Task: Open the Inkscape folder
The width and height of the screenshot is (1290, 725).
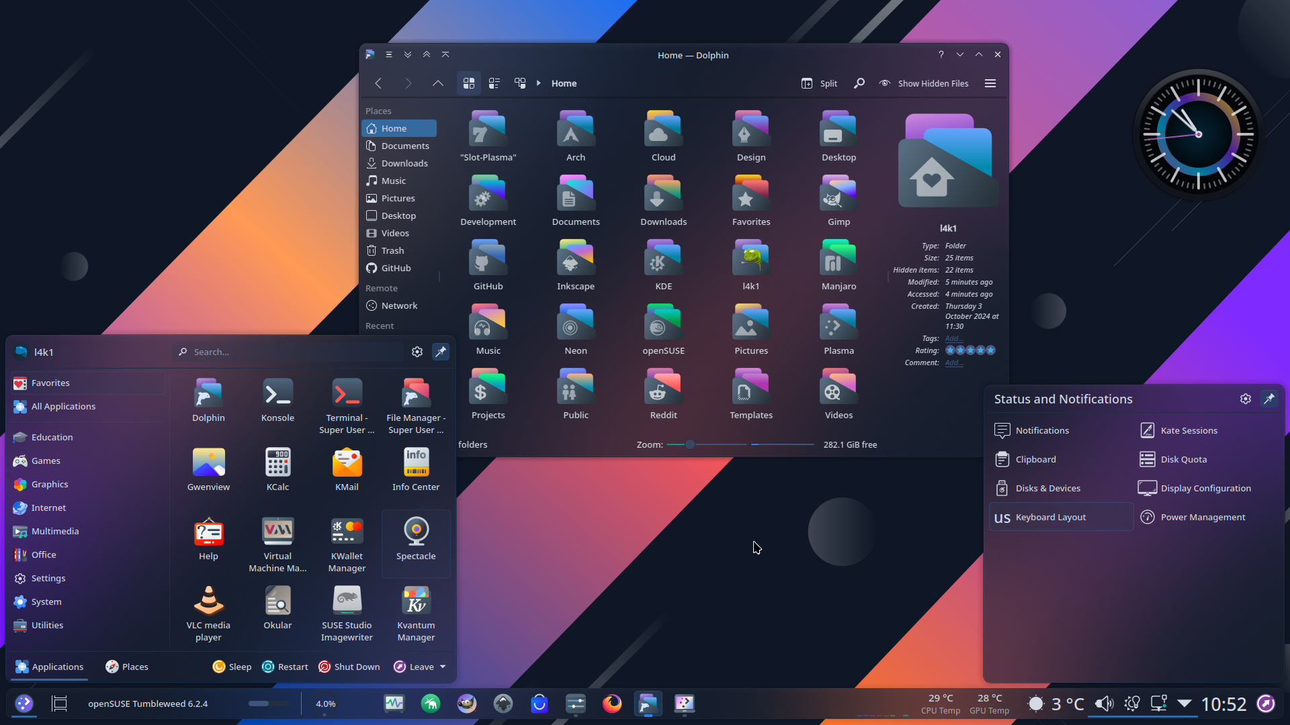Action: coord(575,265)
